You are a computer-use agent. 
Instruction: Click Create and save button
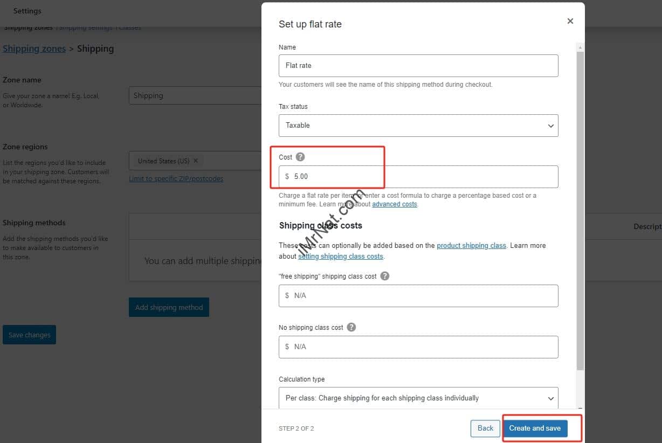[535, 428]
